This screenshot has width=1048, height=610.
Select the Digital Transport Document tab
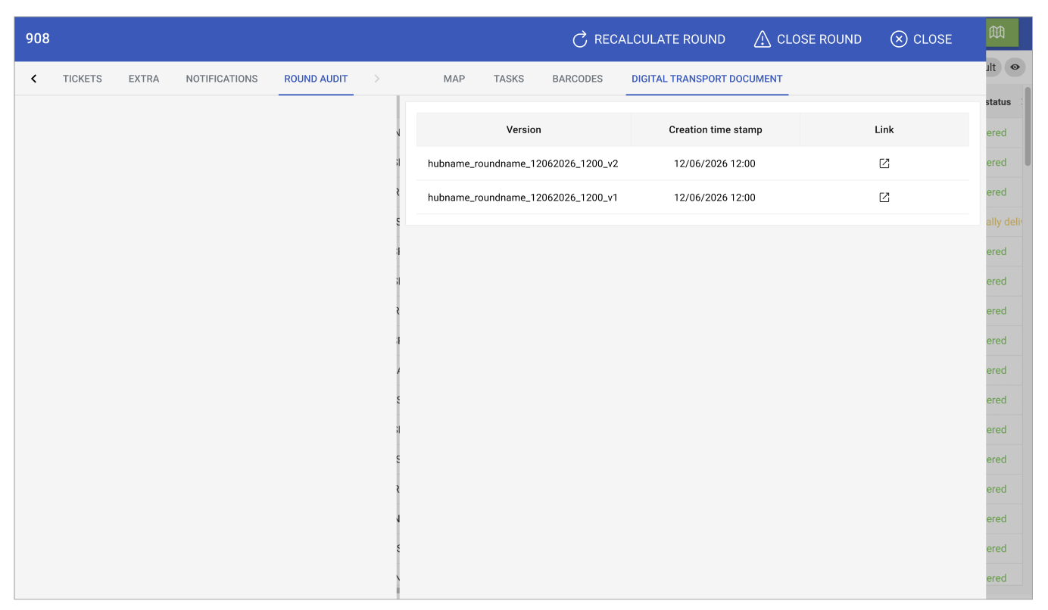(707, 79)
